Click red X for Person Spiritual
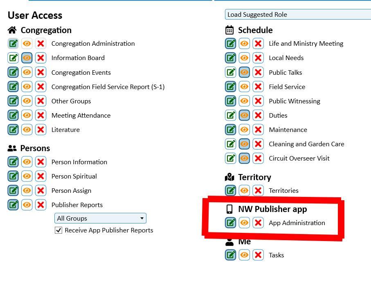Screen dimensions: 371x288 coord(40,176)
